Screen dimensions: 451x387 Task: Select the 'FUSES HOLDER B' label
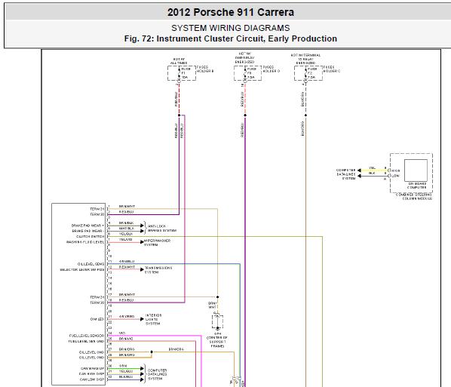[x=205, y=69]
